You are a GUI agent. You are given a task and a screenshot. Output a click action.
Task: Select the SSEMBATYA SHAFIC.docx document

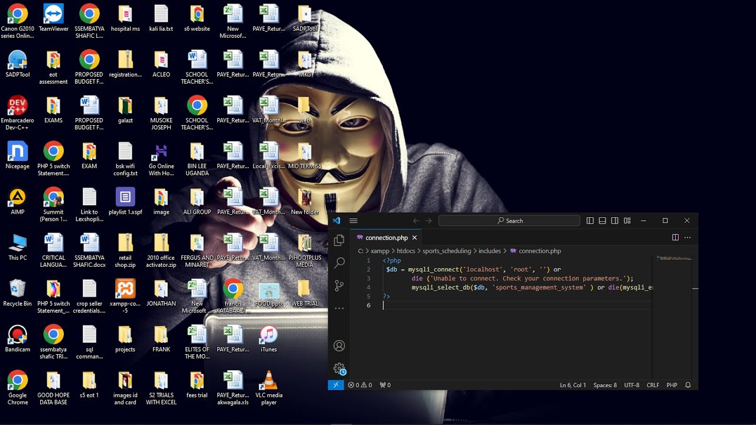click(x=89, y=251)
